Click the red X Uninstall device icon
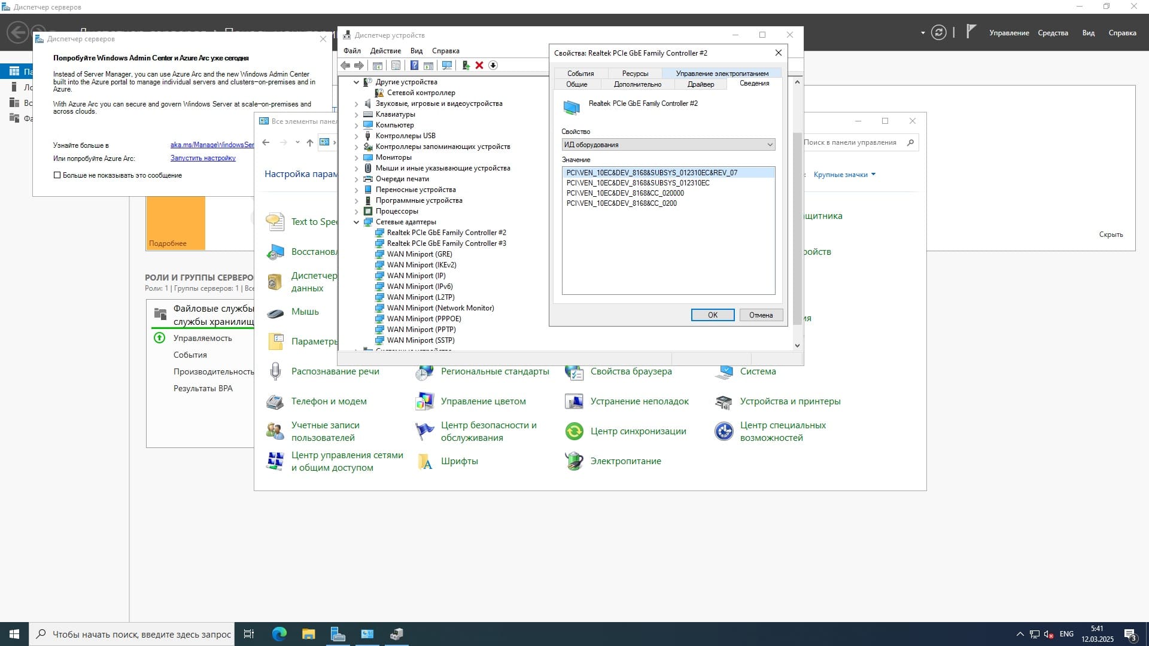Image resolution: width=1149 pixels, height=646 pixels. click(x=479, y=65)
